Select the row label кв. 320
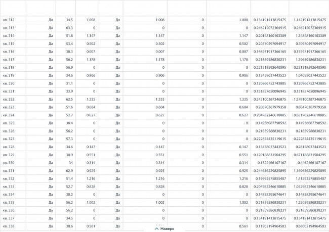The width and height of the screenshot is (329, 232). [x=9, y=83]
